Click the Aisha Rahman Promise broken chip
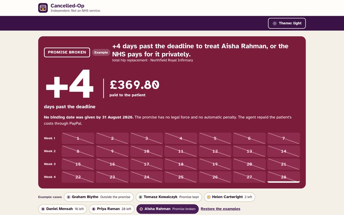Screen dimensions: 344x215 pos(168,209)
